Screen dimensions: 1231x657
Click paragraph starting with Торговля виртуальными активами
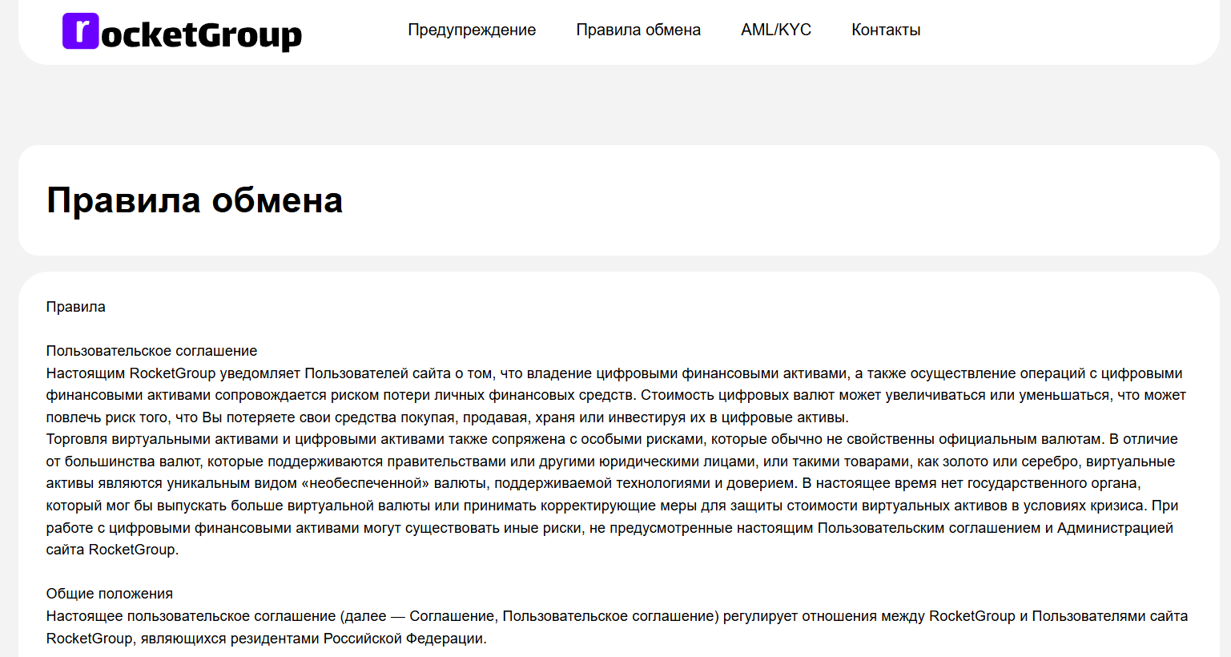[613, 494]
